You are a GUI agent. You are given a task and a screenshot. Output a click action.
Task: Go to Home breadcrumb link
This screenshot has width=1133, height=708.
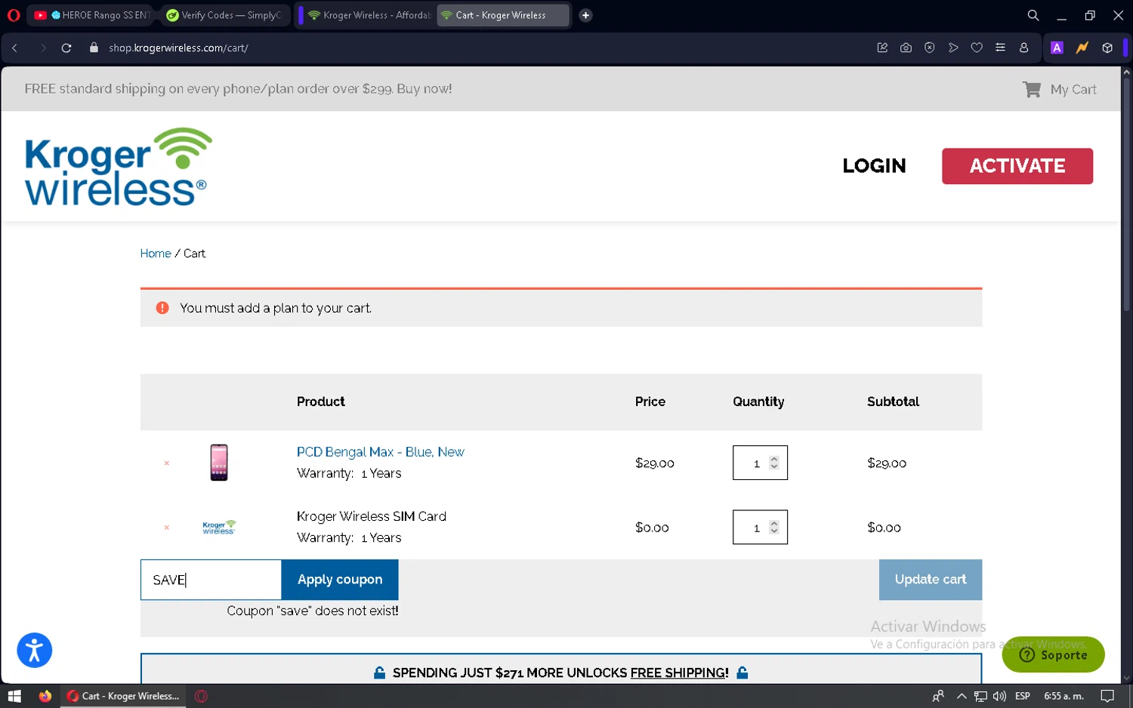coord(156,254)
